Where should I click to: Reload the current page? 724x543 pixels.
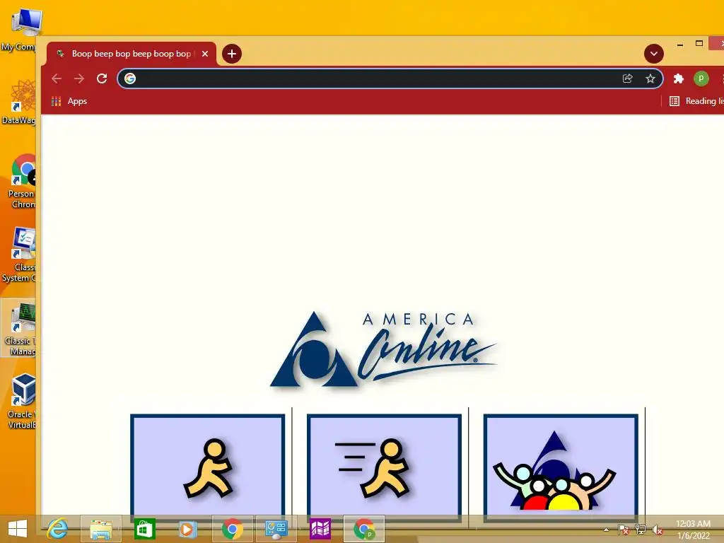[102, 78]
